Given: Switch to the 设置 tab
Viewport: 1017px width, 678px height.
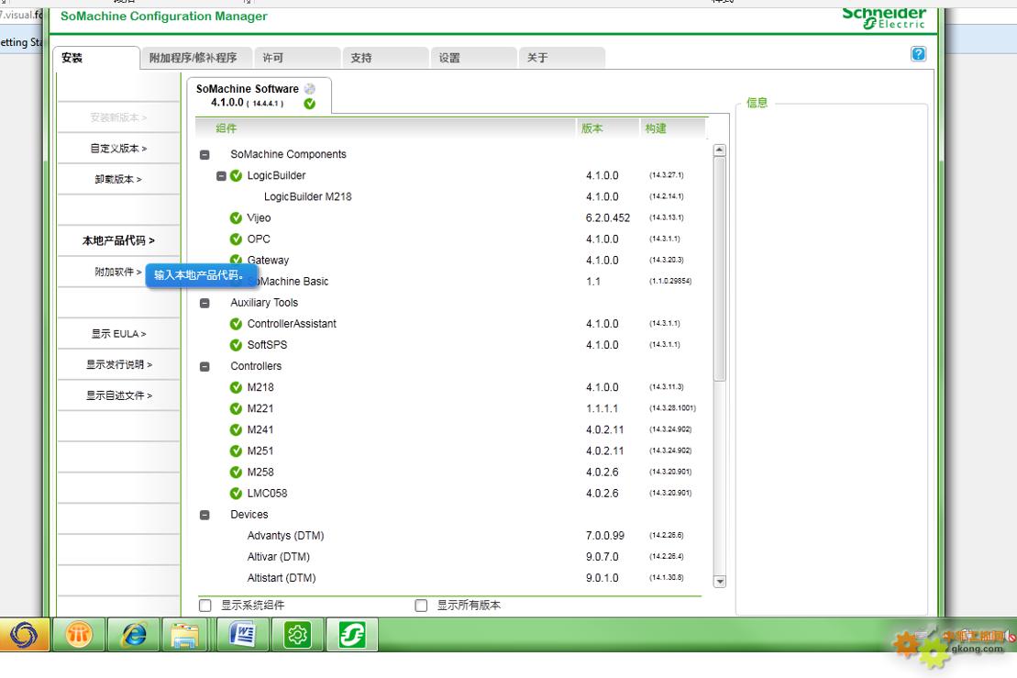Looking at the screenshot, I should pos(473,58).
